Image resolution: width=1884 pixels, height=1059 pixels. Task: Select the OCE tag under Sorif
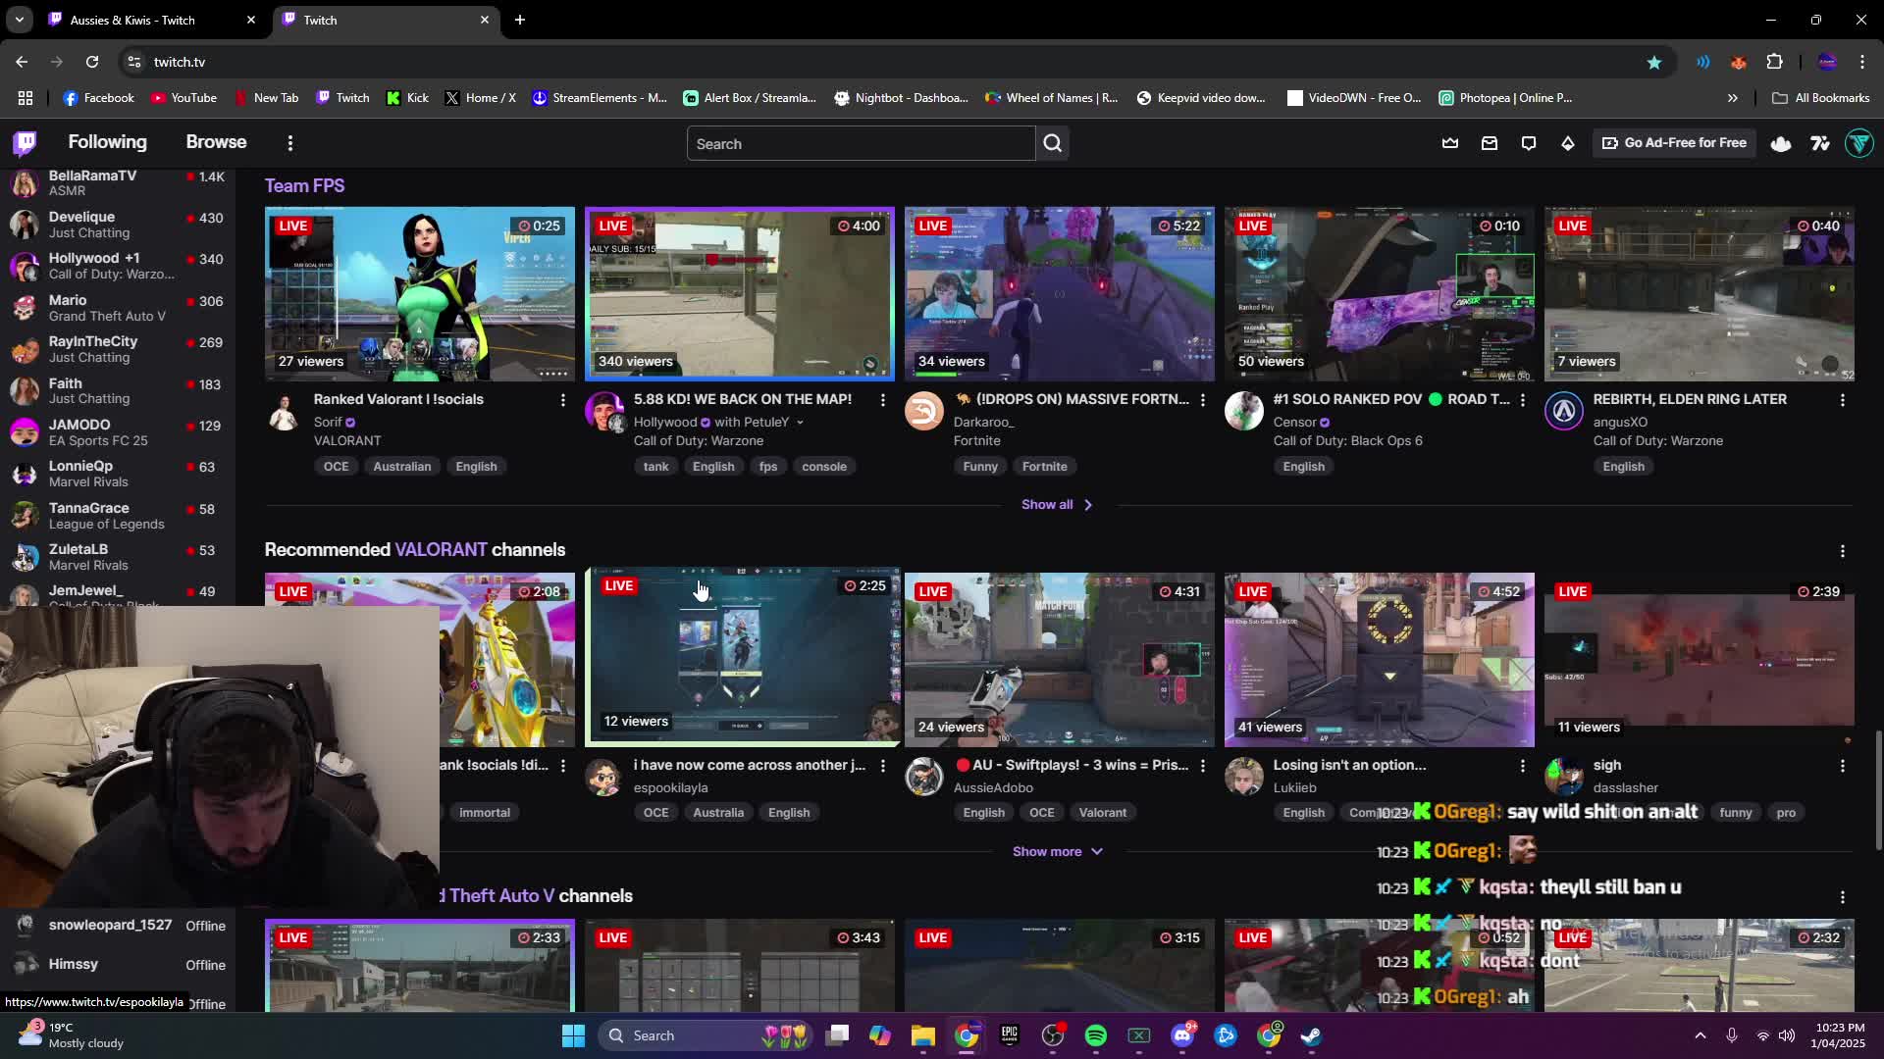coord(336,467)
